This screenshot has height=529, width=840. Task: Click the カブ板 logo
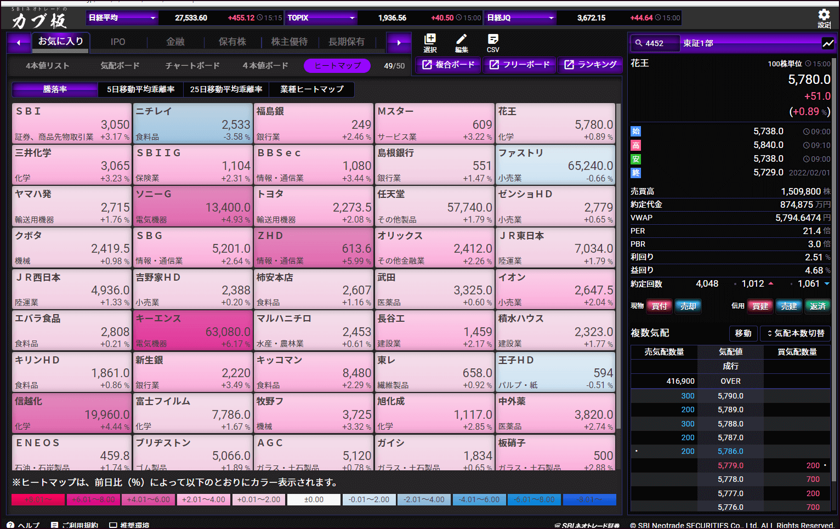pyautogui.click(x=39, y=18)
